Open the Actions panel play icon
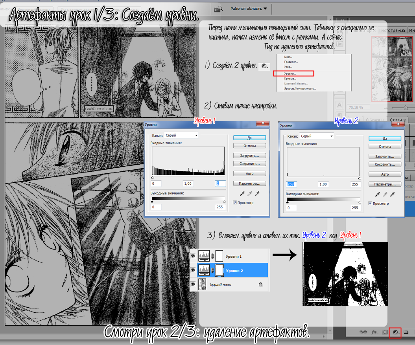This screenshot has height=345, width=415. coord(339,44)
